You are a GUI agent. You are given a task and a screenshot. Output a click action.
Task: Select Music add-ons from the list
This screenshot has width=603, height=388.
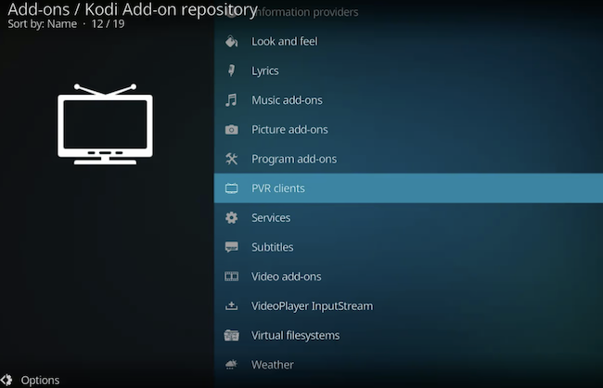click(x=408, y=100)
